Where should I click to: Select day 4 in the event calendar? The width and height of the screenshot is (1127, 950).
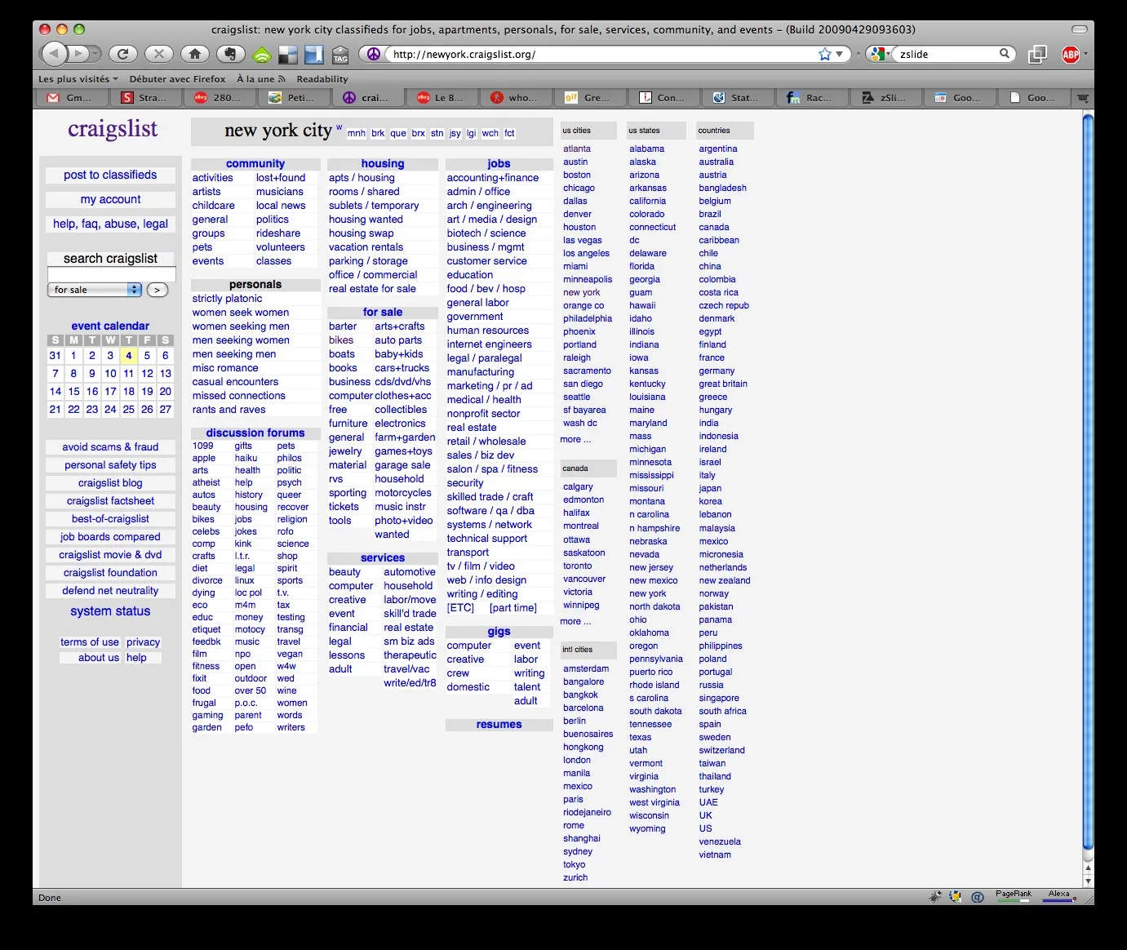click(129, 356)
